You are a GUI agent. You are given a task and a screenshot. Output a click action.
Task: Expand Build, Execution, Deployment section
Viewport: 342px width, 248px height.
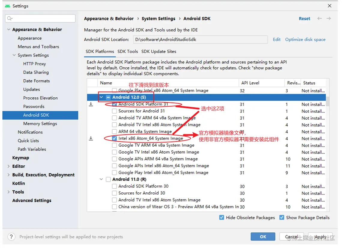8,175
